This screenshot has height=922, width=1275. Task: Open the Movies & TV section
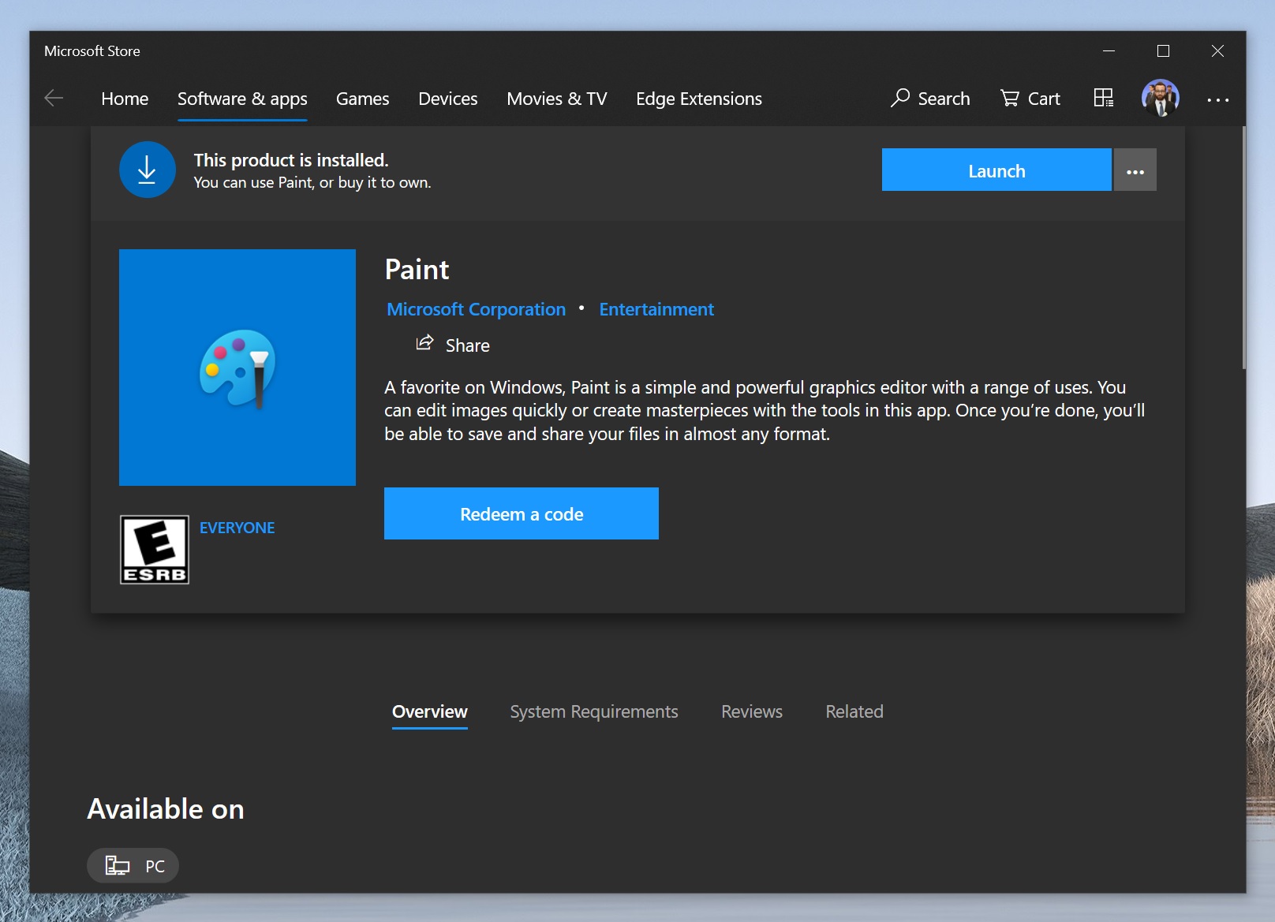coord(557,99)
